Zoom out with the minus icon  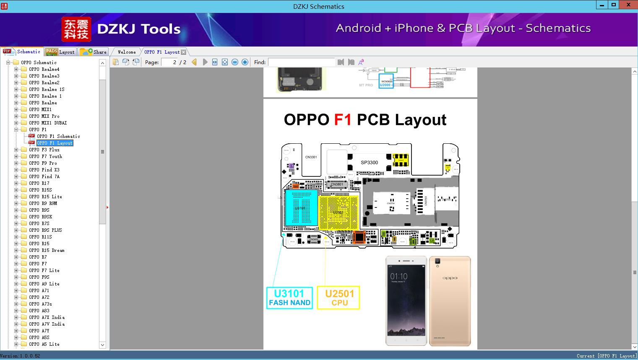click(235, 62)
